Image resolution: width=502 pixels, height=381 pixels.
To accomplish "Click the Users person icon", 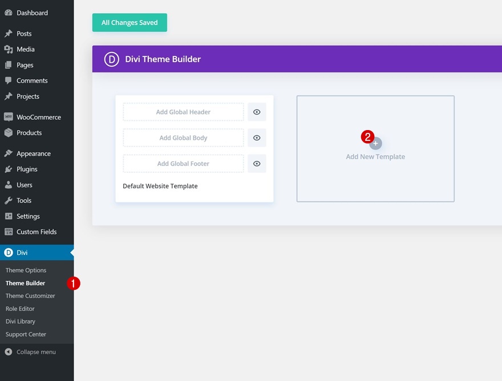I will [9, 185].
